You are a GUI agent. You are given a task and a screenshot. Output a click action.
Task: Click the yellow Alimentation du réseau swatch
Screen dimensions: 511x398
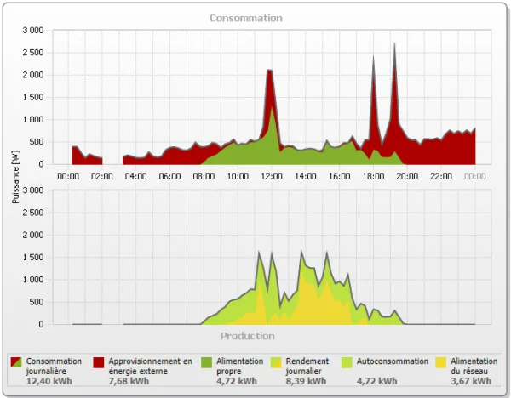[440, 361]
